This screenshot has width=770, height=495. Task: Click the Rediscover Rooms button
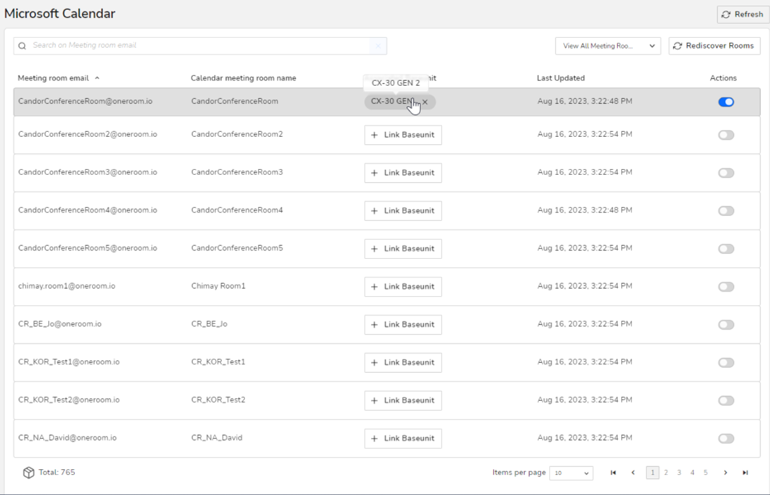tap(714, 46)
